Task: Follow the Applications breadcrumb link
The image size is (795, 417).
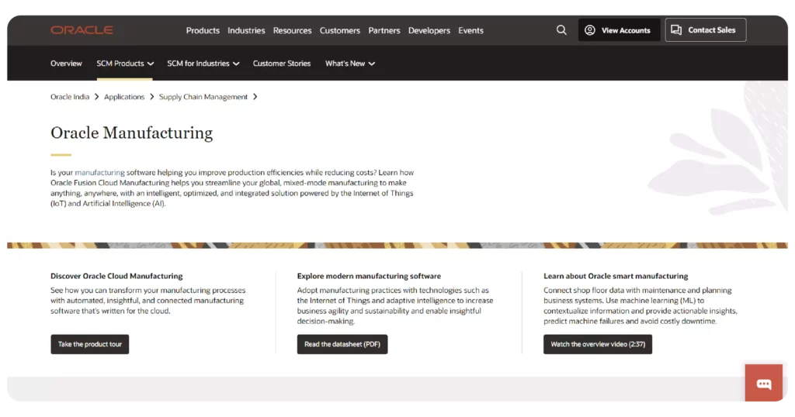Action: pos(124,97)
